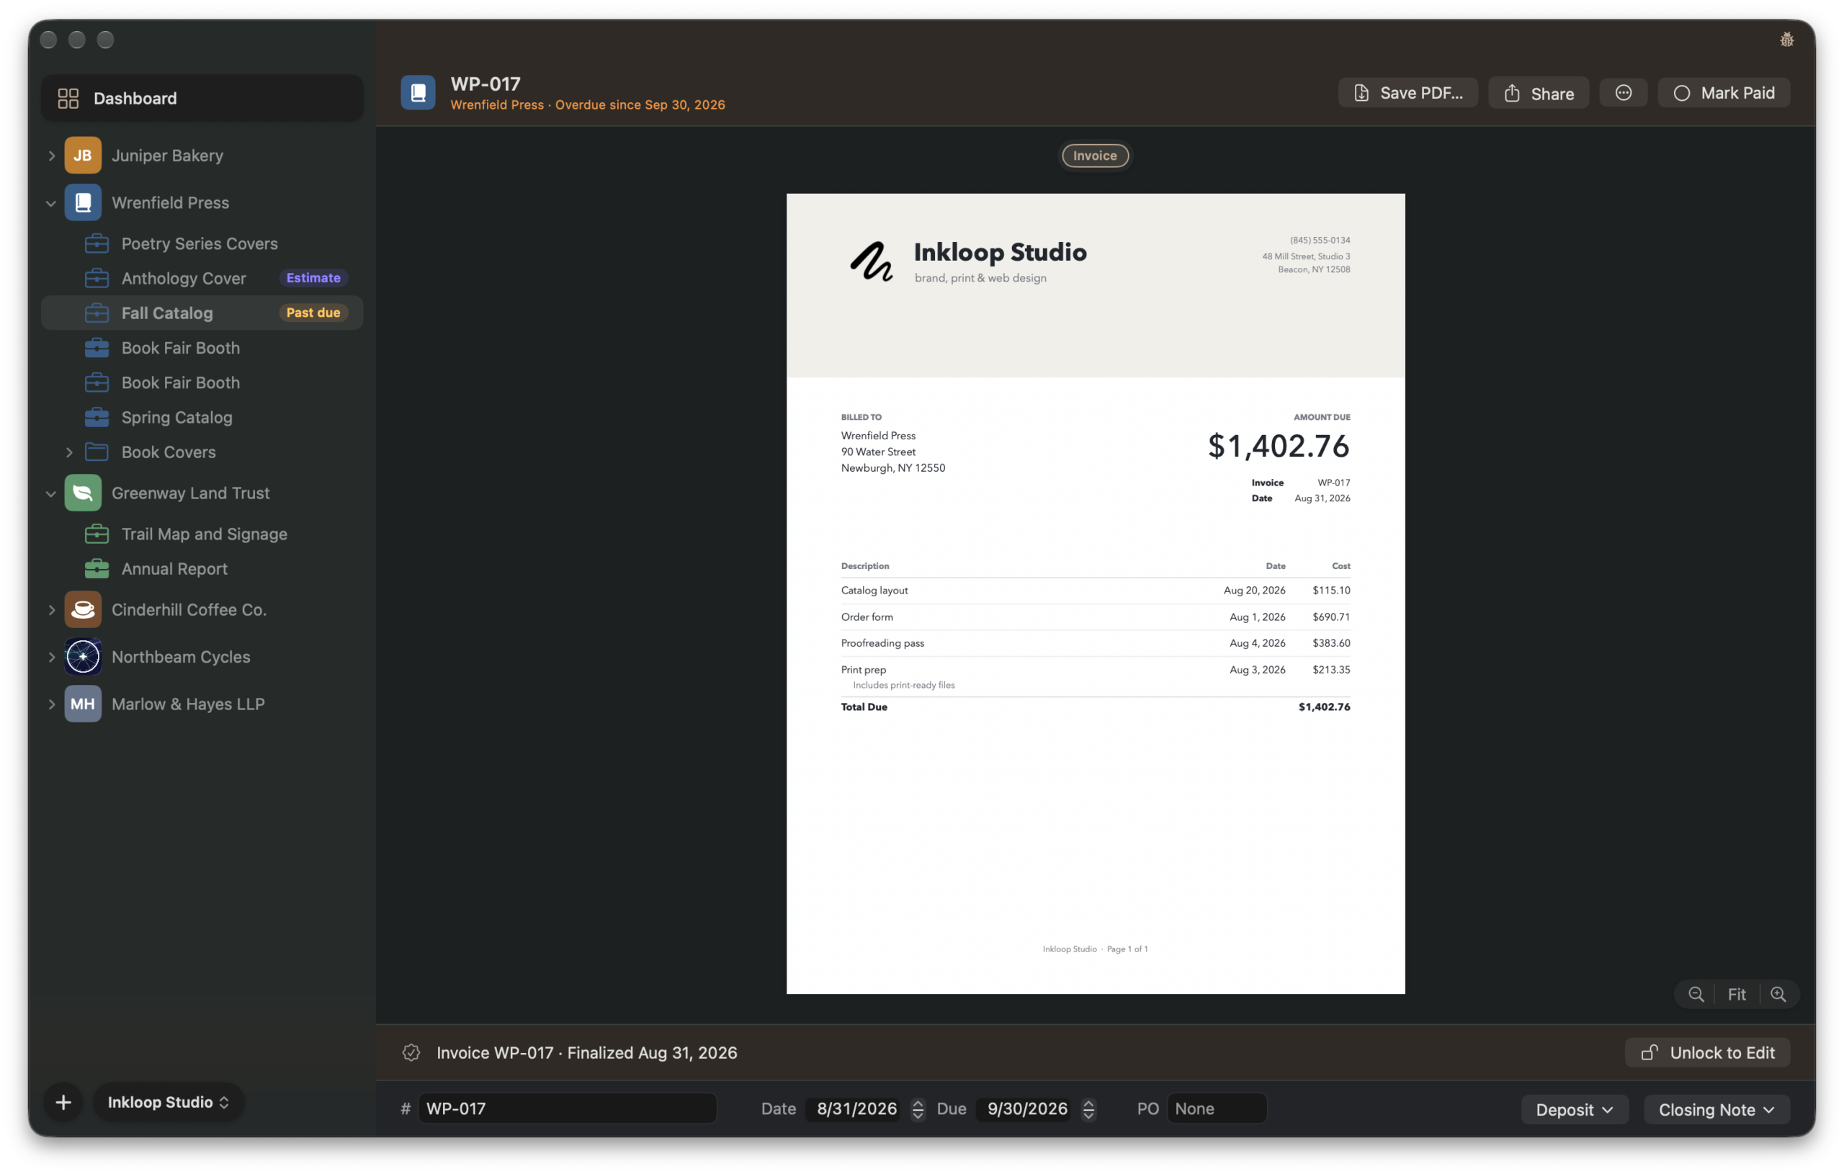
Task: Select the Invoice pill tab
Action: (x=1095, y=156)
